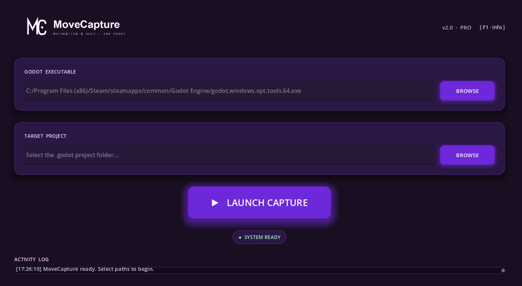The width and height of the screenshot is (522, 286).
Task: Select the MoveCapture ready log entry
Action: [85, 269]
